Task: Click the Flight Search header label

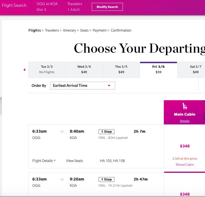Action: coord(14,5)
